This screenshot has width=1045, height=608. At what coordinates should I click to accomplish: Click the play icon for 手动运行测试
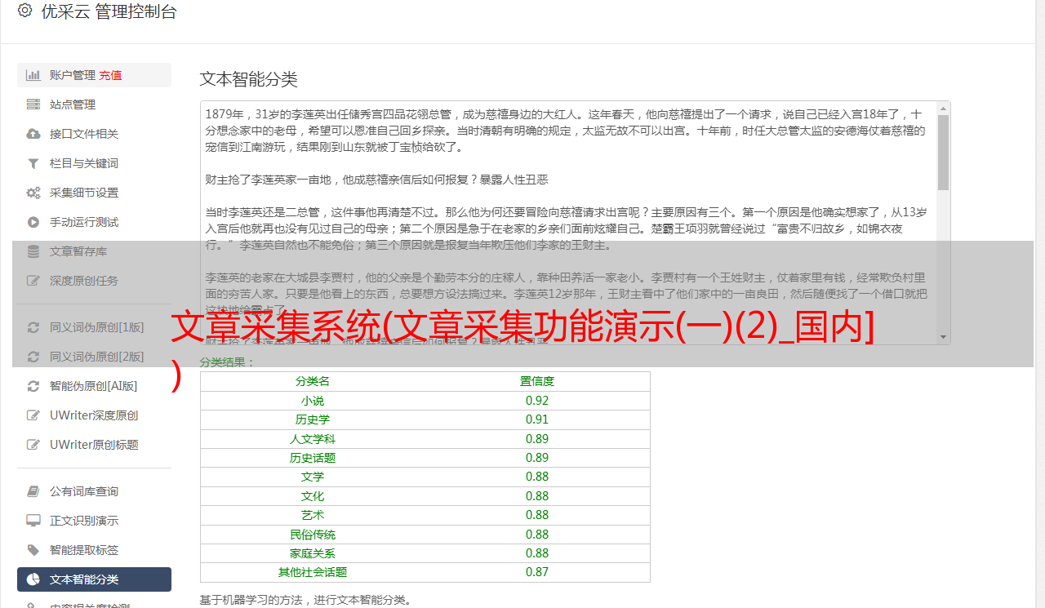[33, 222]
